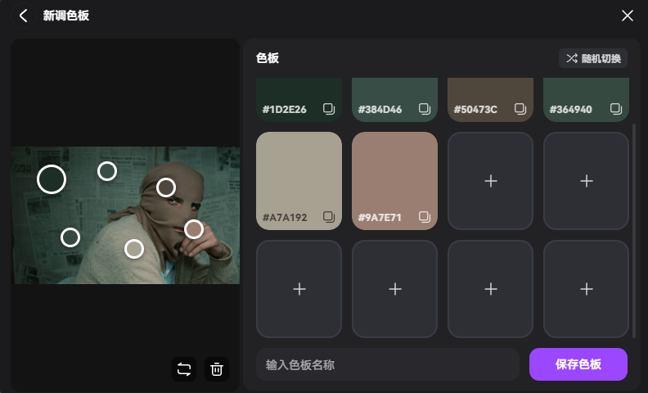Viewport: 648px width, 393px height.
Task: Copy the #A7A192 color code
Action: point(329,217)
